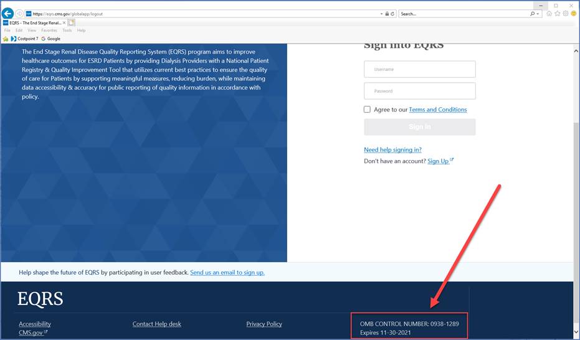Check the Agree to Terms checkbox

coord(368,110)
